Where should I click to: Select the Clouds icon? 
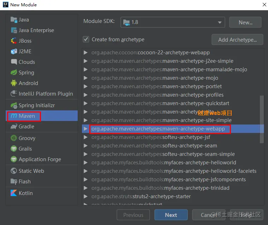click(14, 62)
